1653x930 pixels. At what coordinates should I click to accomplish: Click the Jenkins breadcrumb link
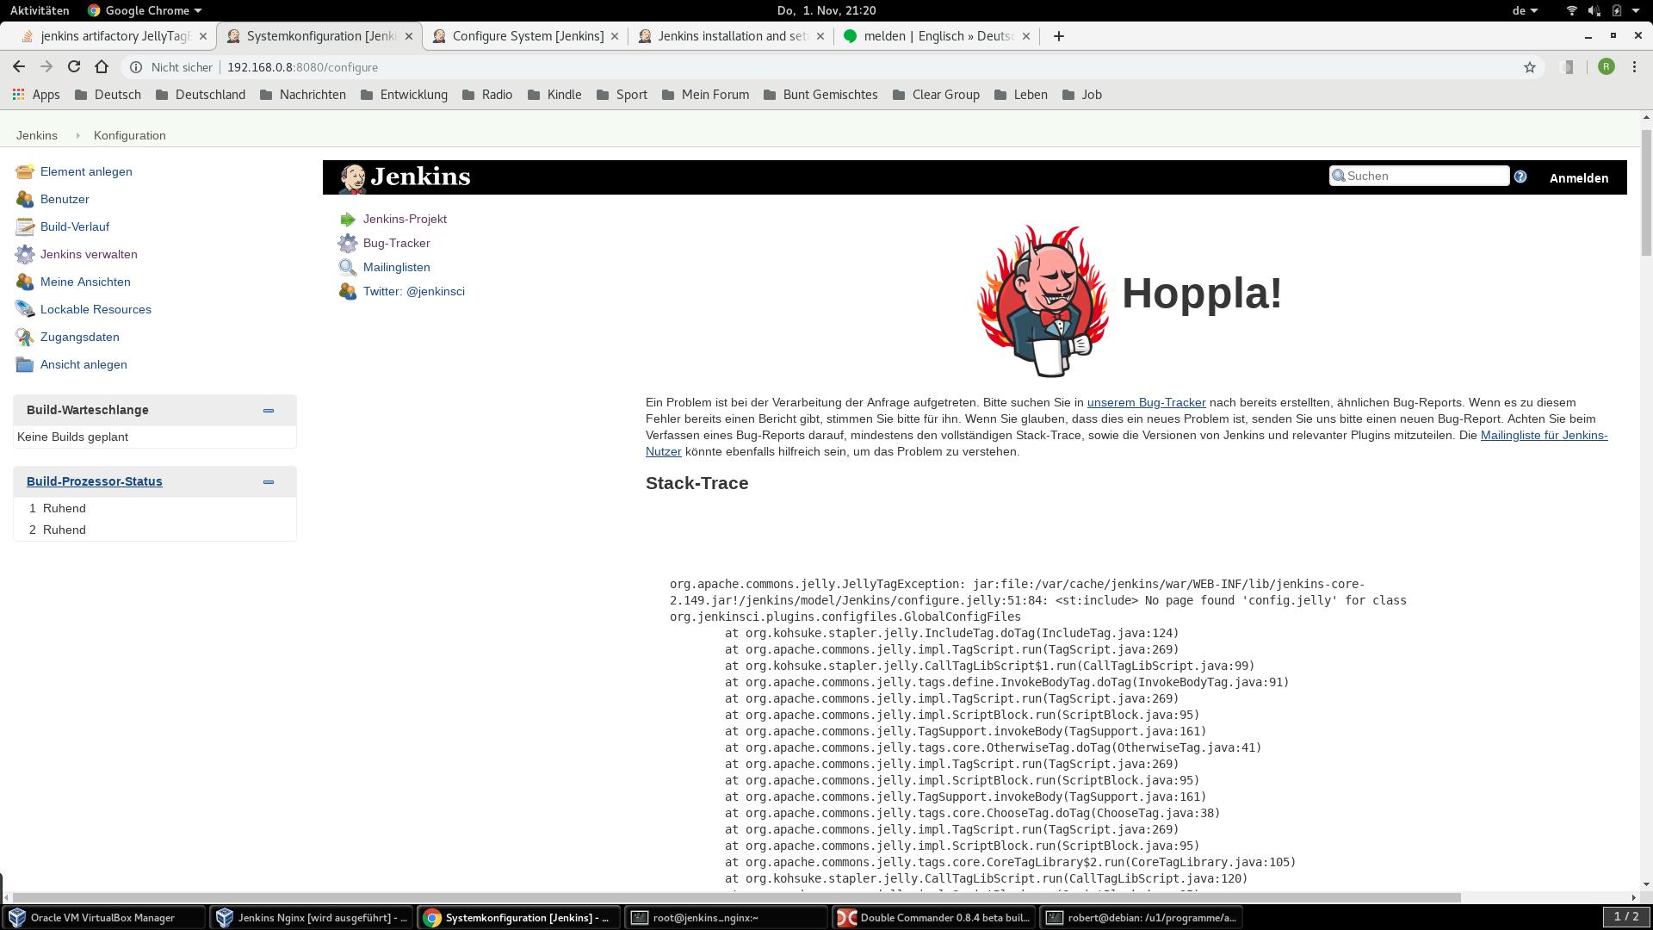tap(37, 136)
